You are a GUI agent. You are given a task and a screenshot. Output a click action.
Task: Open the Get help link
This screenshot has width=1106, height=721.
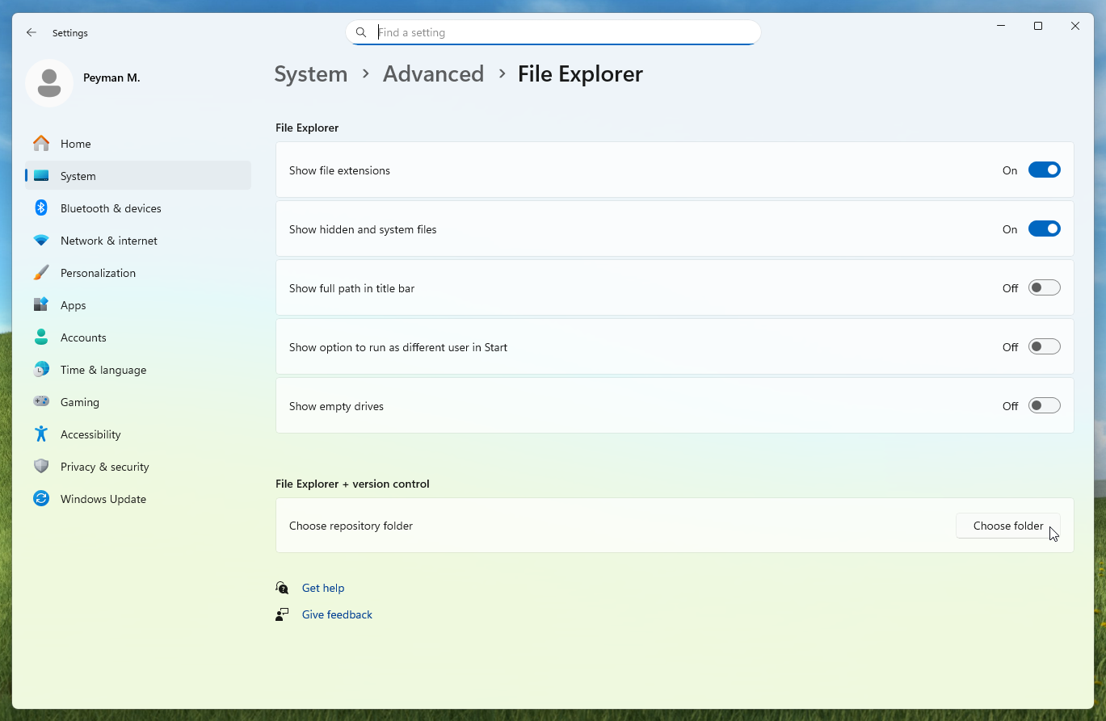(323, 588)
